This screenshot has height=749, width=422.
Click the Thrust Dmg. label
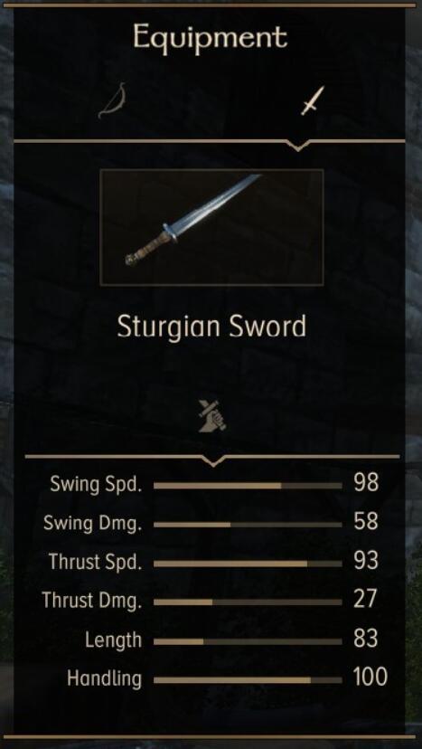[x=92, y=601]
